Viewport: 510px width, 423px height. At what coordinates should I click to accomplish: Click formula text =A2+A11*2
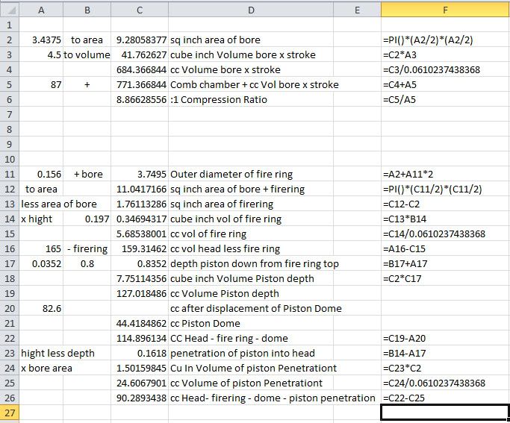coord(408,175)
